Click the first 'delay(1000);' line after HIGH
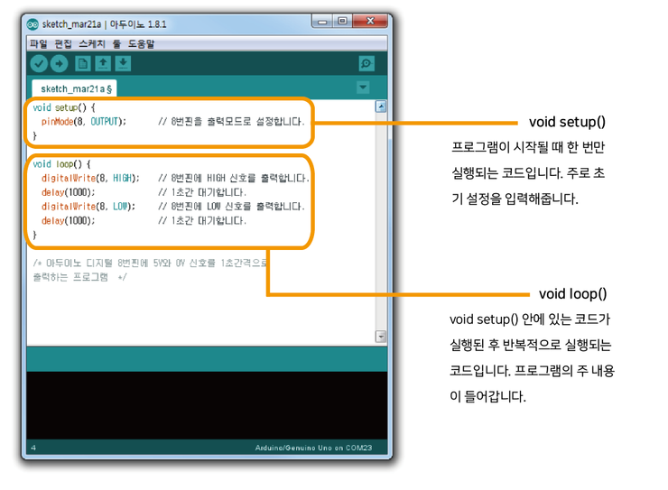 tap(68, 192)
